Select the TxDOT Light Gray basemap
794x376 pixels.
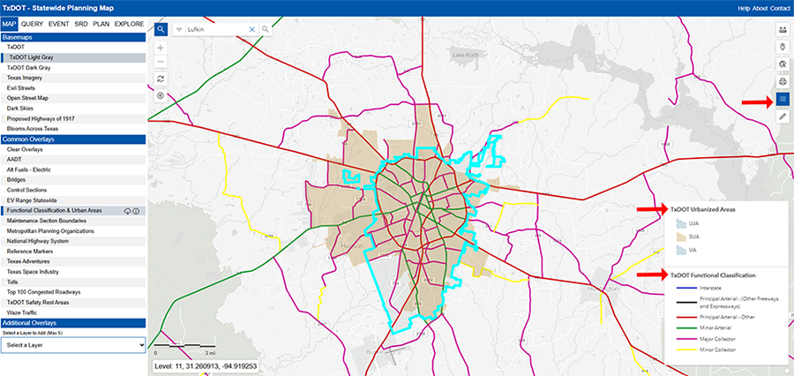point(73,57)
